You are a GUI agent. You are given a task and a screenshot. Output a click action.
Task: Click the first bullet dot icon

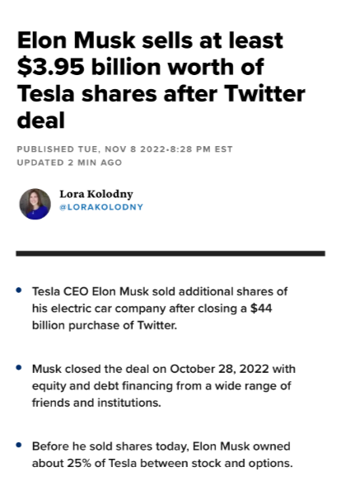(19, 290)
